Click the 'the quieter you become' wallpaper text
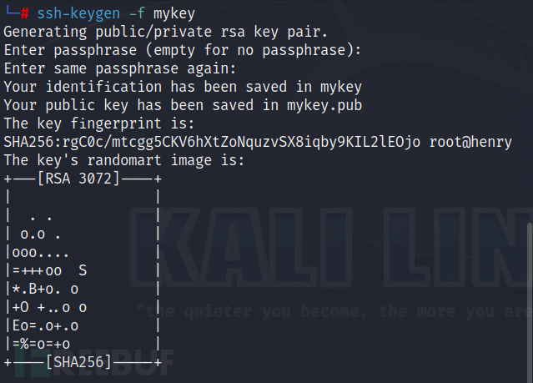This screenshot has width=533, height=383. [x=334, y=310]
